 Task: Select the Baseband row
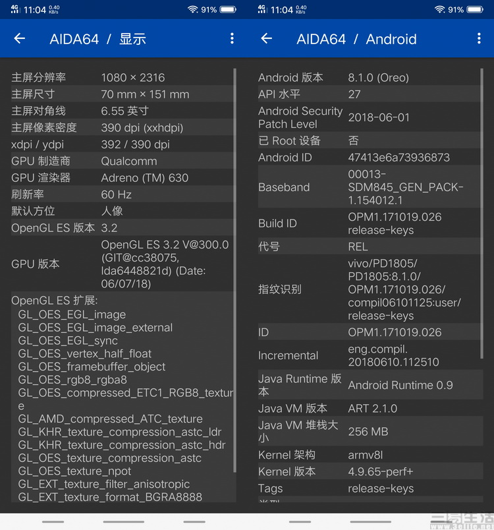click(x=369, y=187)
